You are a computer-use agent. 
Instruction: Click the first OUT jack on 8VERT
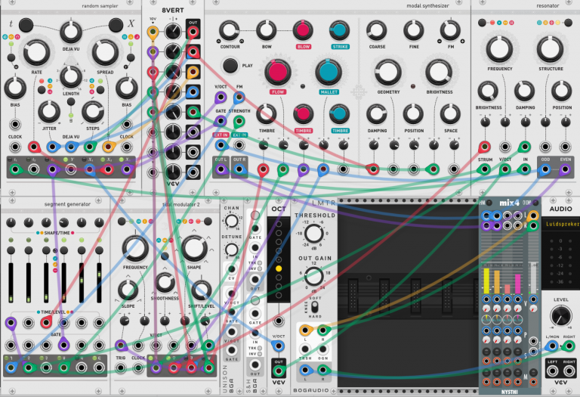[193, 32]
